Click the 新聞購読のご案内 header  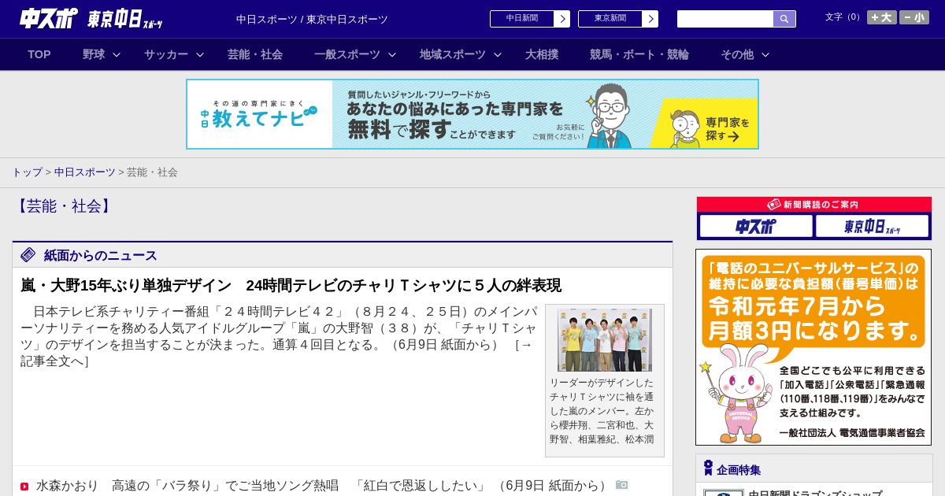point(814,204)
